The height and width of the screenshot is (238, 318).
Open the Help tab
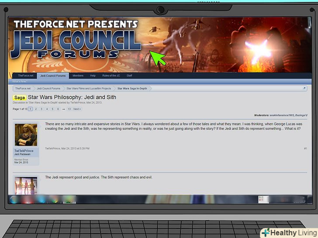[93, 76]
